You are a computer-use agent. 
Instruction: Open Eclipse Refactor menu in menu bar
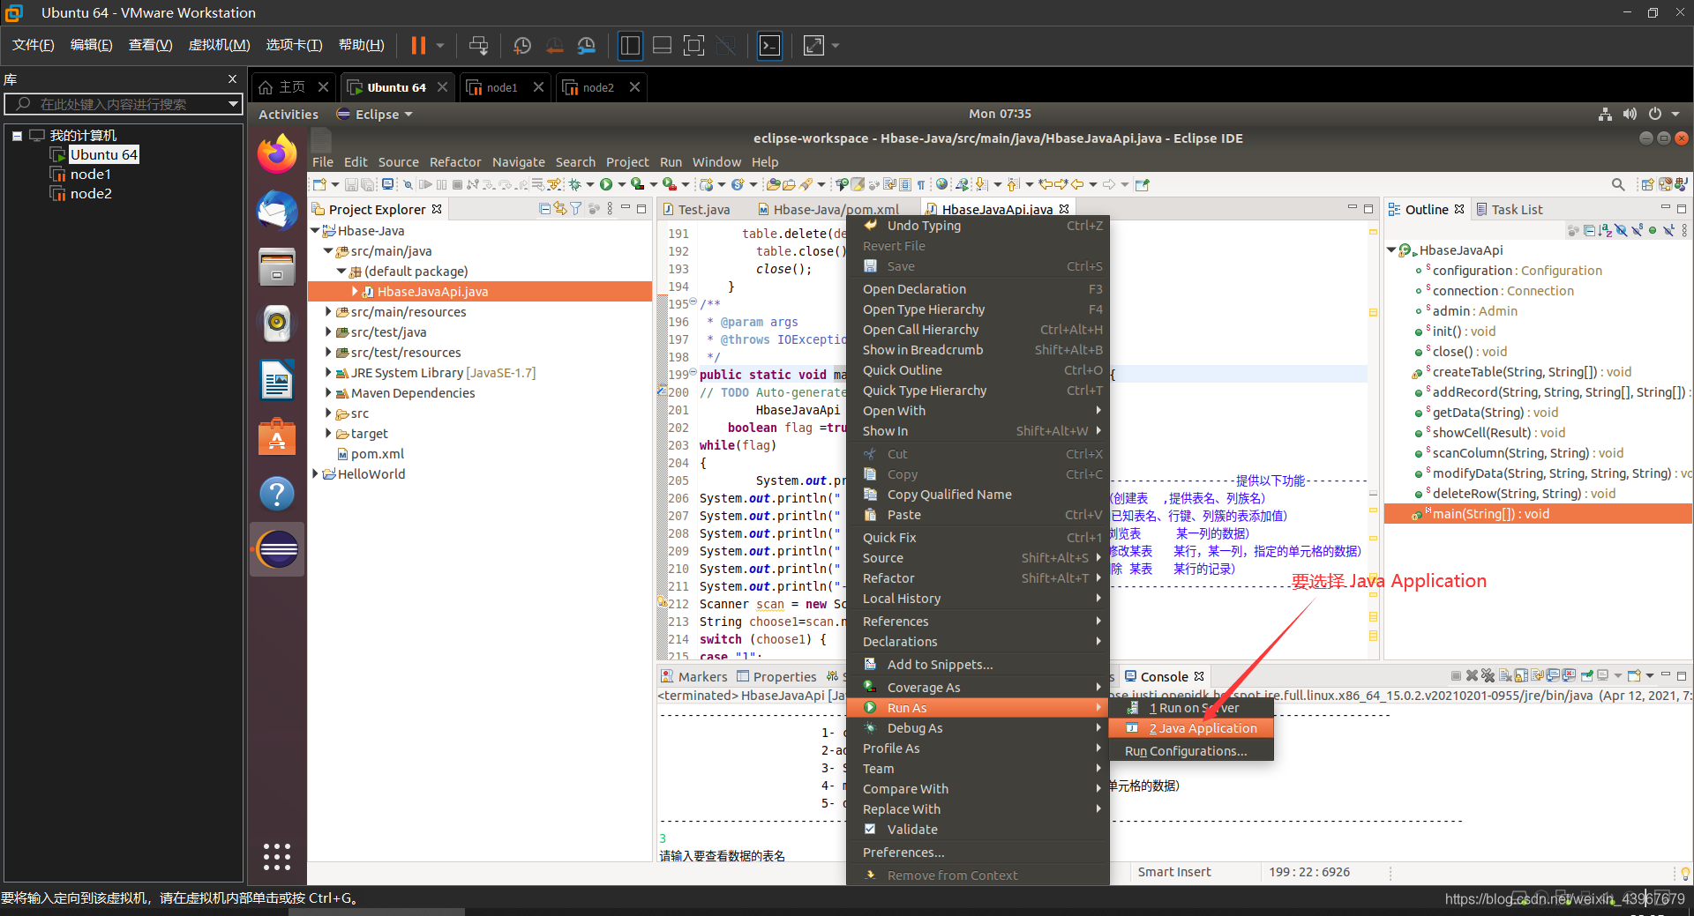[x=455, y=162]
